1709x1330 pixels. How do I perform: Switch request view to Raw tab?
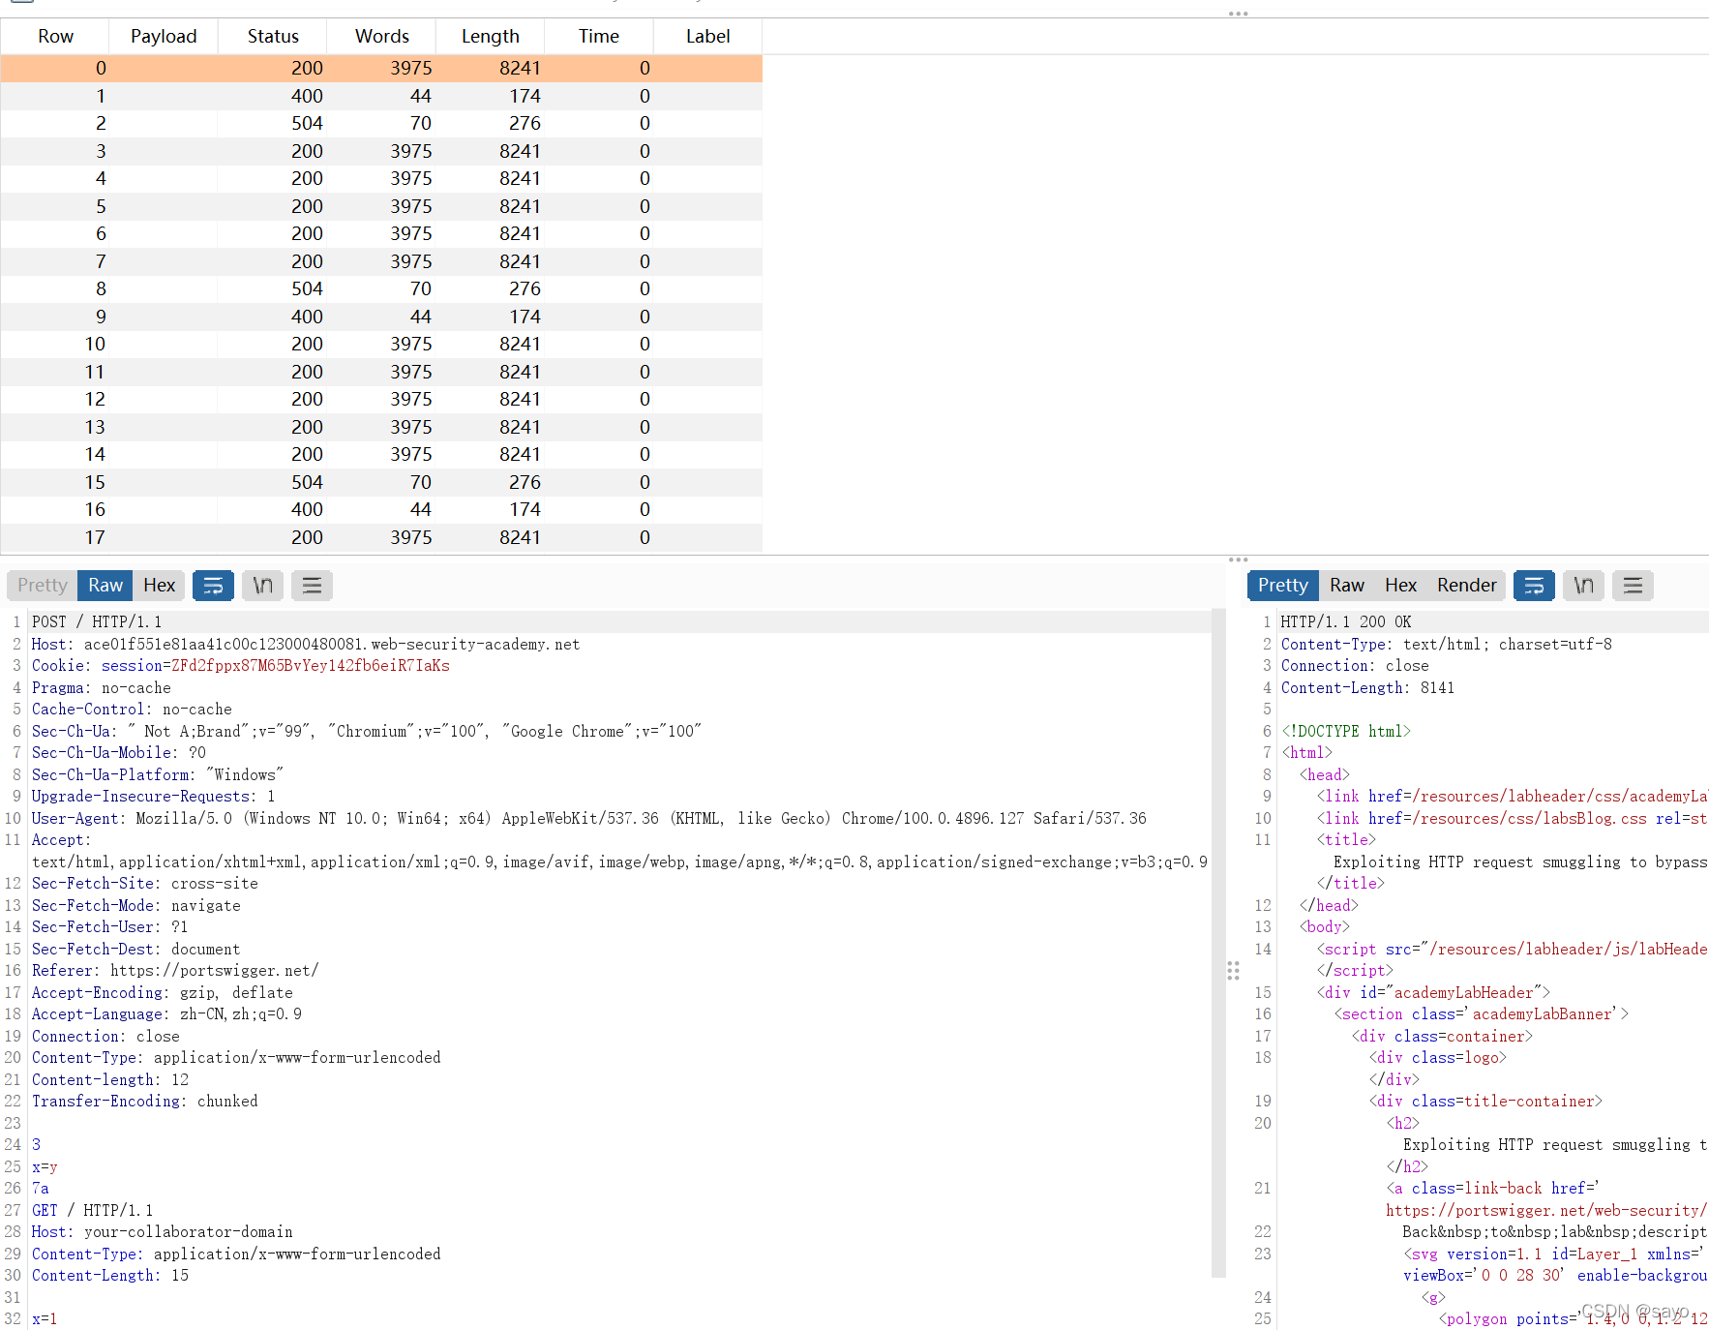point(105,585)
